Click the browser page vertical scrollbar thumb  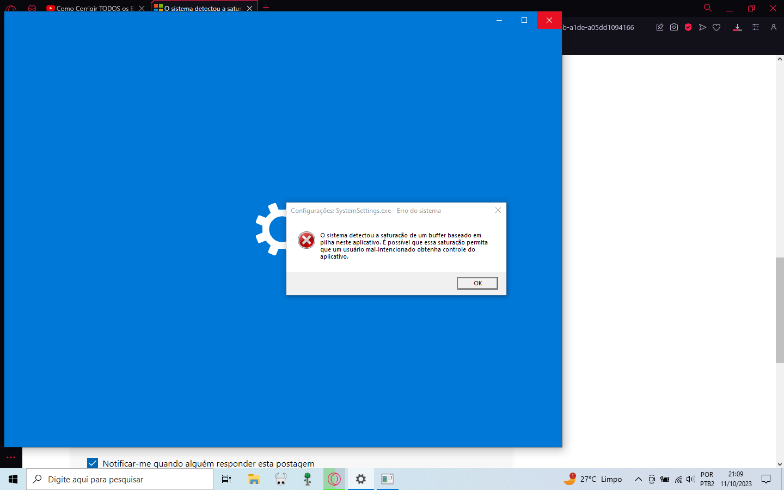pyautogui.click(x=780, y=310)
